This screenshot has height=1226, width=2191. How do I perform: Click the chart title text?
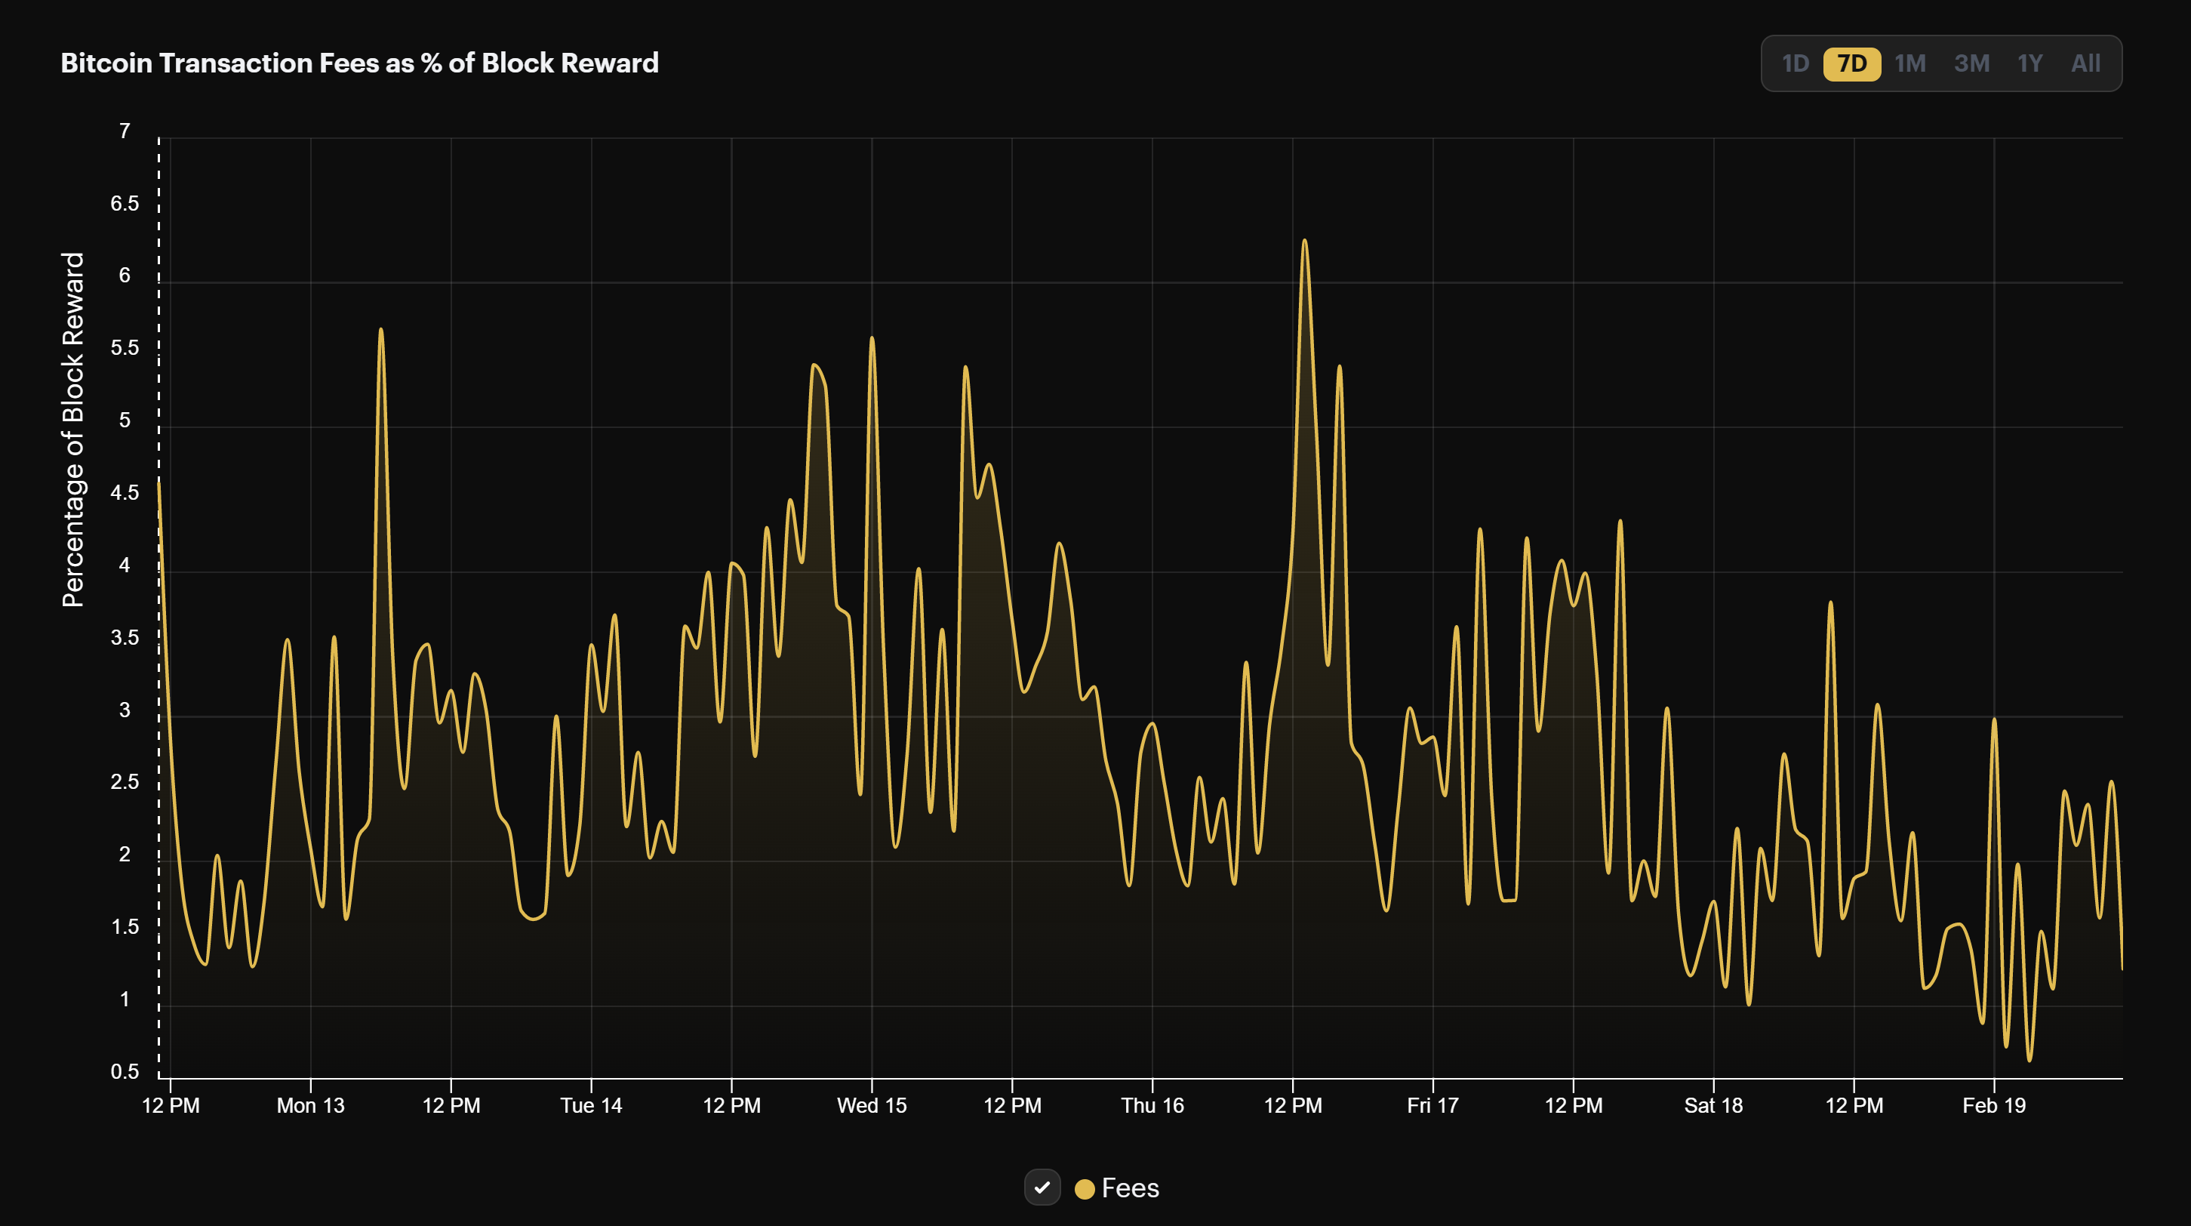coord(360,63)
